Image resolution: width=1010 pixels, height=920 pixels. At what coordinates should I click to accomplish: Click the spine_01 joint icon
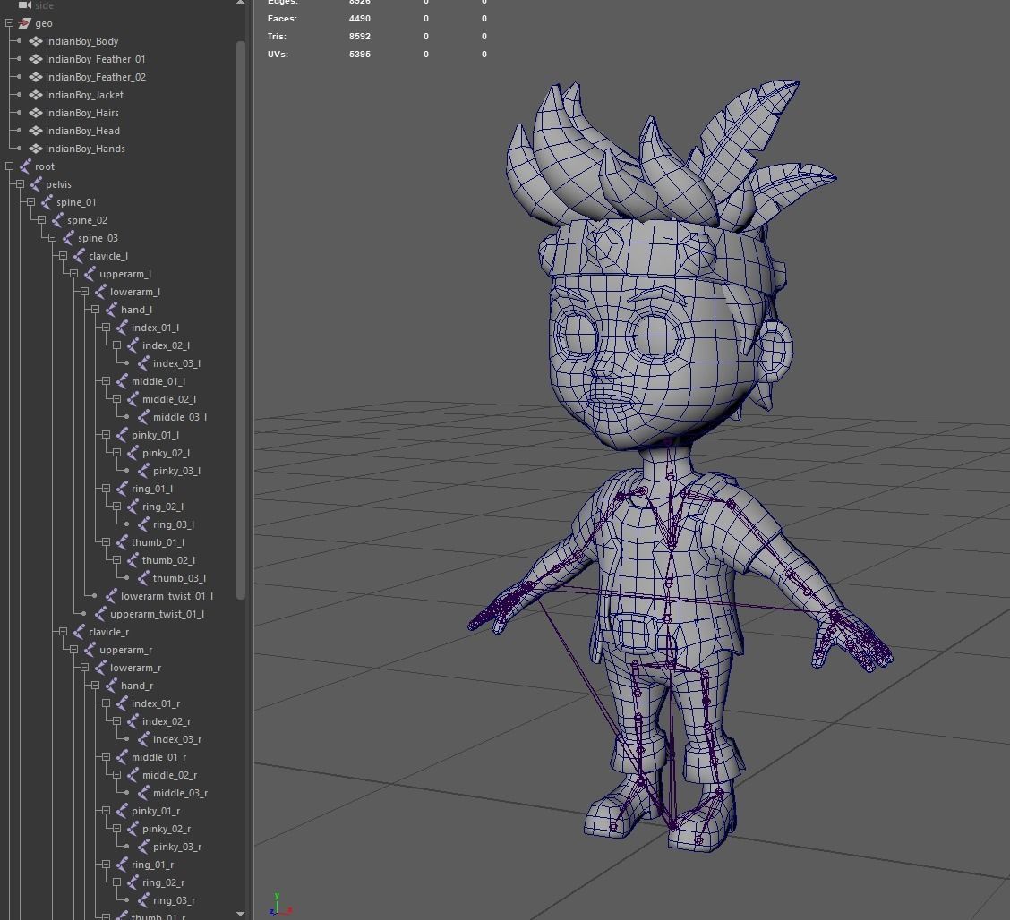pyautogui.click(x=47, y=203)
